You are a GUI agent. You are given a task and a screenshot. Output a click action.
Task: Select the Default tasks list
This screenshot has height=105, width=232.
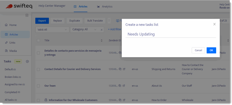click(10, 69)
